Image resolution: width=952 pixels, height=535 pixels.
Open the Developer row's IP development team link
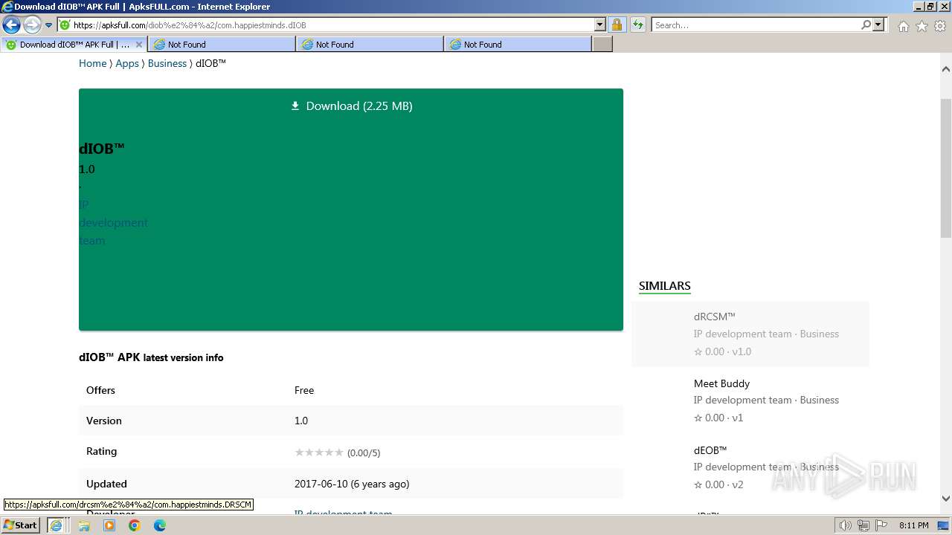coord(343,513)
